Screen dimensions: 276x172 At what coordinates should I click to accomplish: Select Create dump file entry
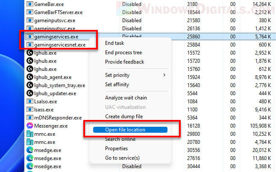tap(124, 117)
